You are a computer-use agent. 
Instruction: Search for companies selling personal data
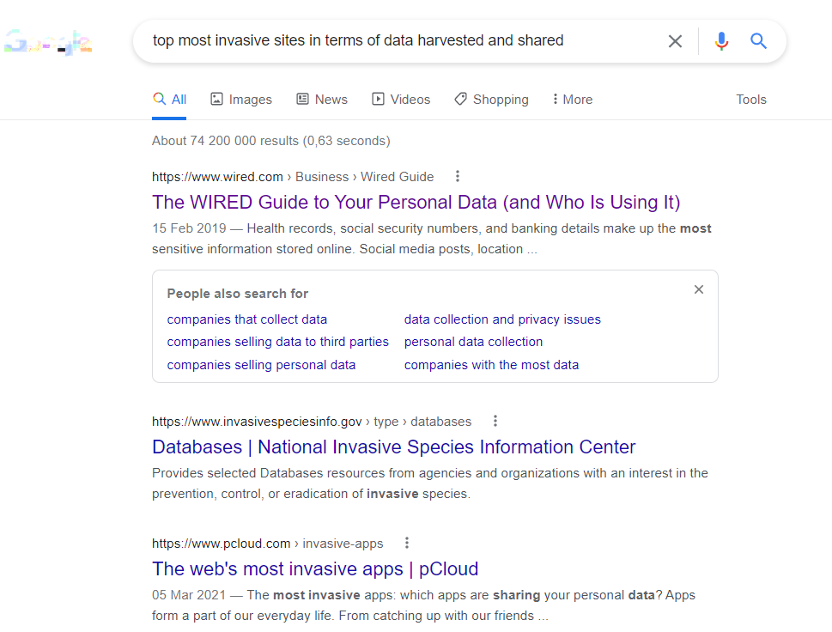point(261,364)
